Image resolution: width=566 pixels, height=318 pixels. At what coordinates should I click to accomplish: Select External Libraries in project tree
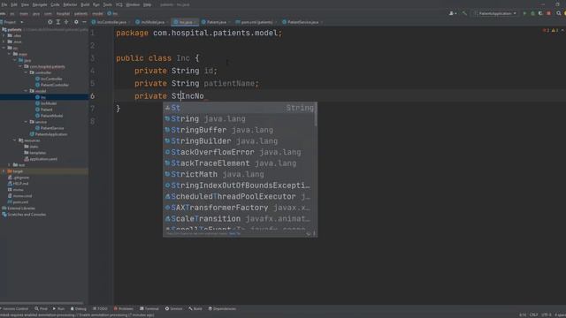[x=19, y=208]
